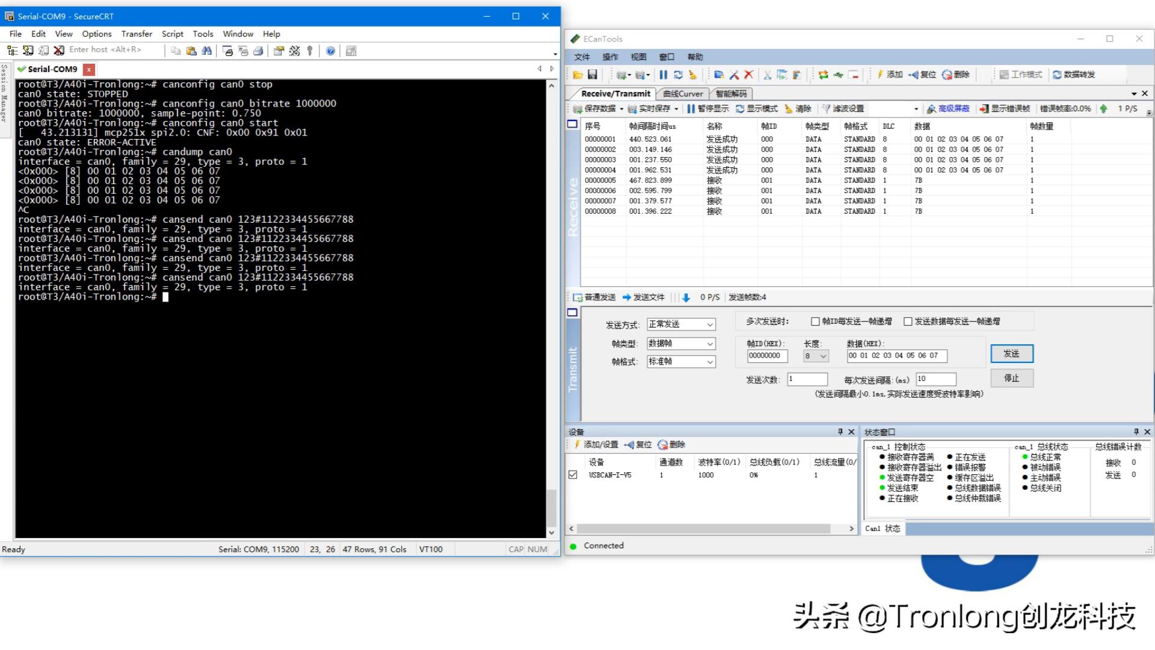Screen dimensions: 1155x650
Task: Expand the 实时保存 realtime save dropdown arrow
Action: pos(676,109)
